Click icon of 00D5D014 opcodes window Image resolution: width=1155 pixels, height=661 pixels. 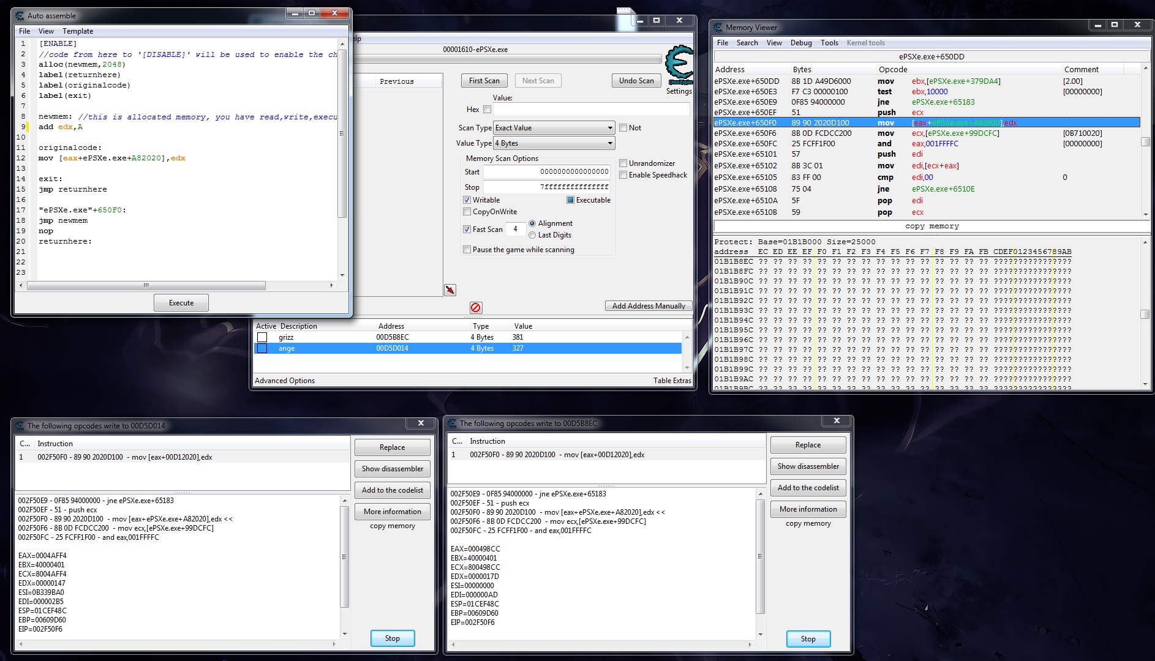pyautogui.click(x=20, y=425)
